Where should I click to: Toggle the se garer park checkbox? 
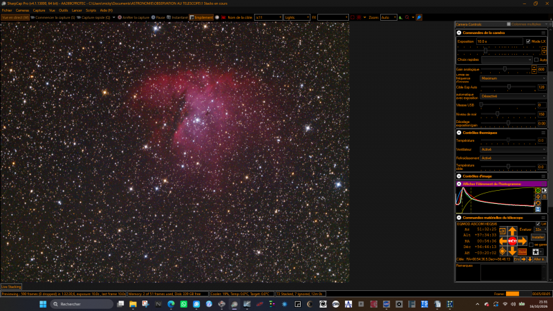[531, 245]
